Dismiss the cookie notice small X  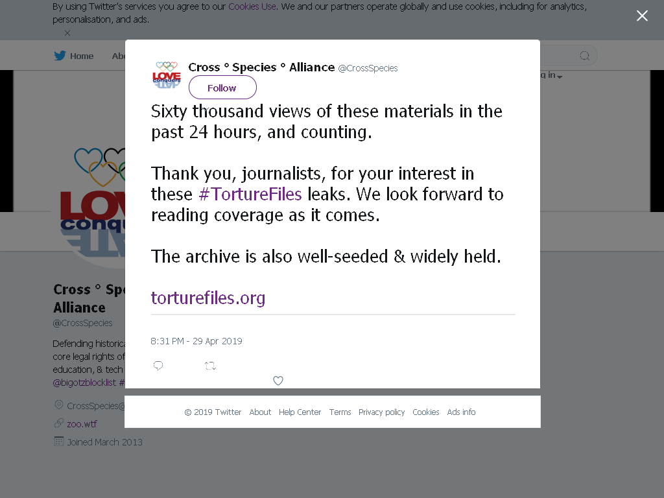[67, 33]
